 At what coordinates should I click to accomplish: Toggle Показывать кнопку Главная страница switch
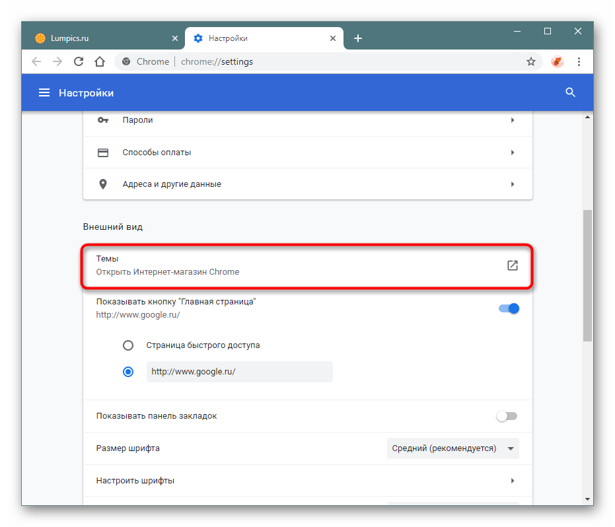coord(509,308)
